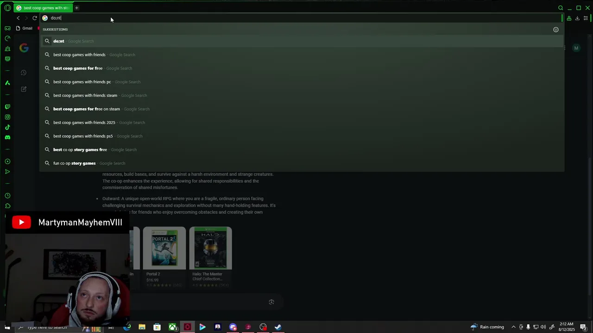This screenshot has width=593, height=333.
Task: Open GX Mods striped icon in sidebar
Action: [x=7, y=59]
